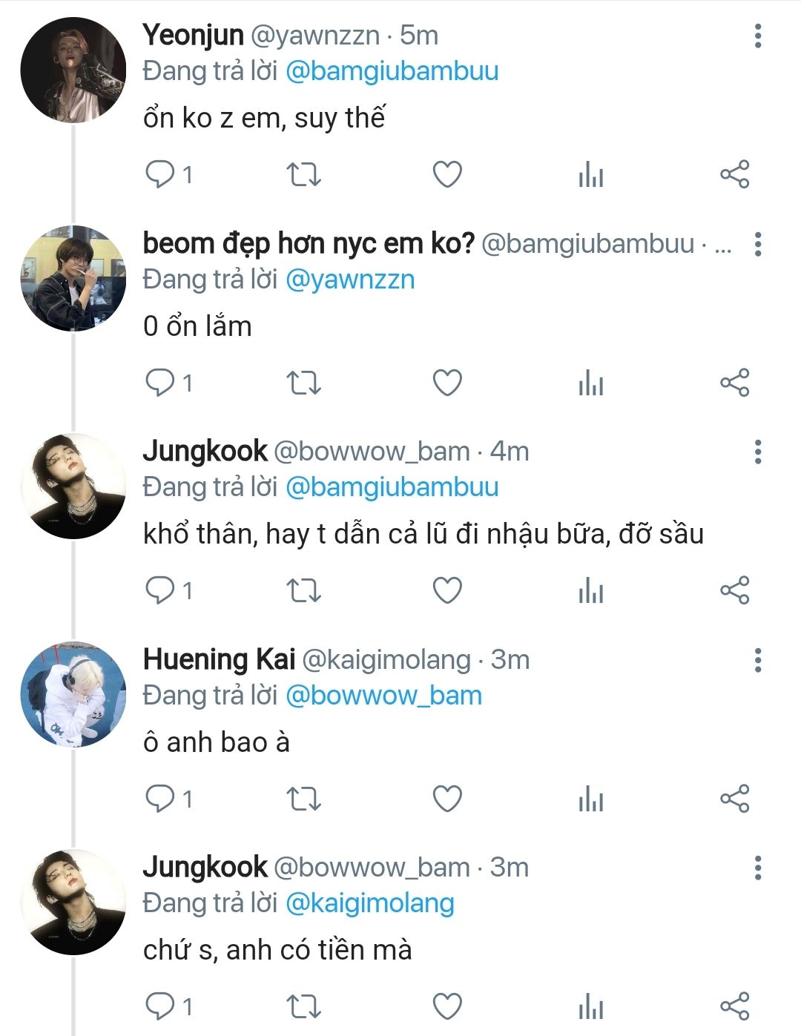Like the "0 ổn lắm" reply
The image size is (801, 1036).
click(447, 383)
